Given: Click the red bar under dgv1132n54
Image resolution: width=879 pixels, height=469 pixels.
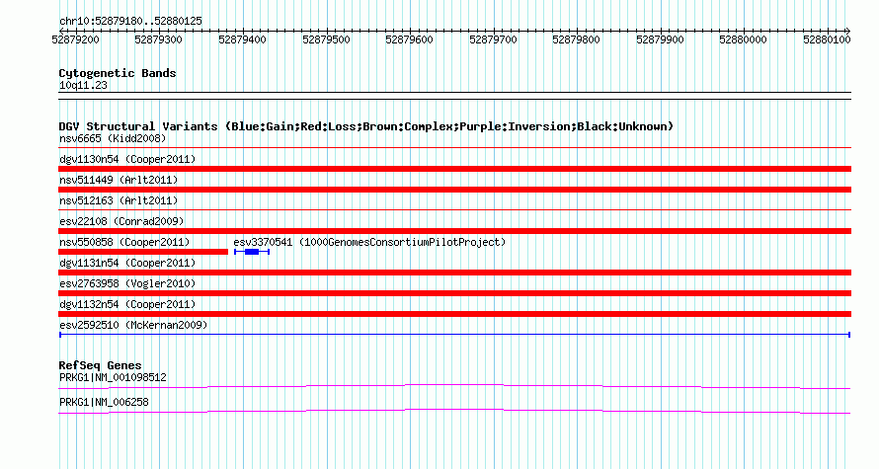Looking at the screenshot, I should (454, 314).
